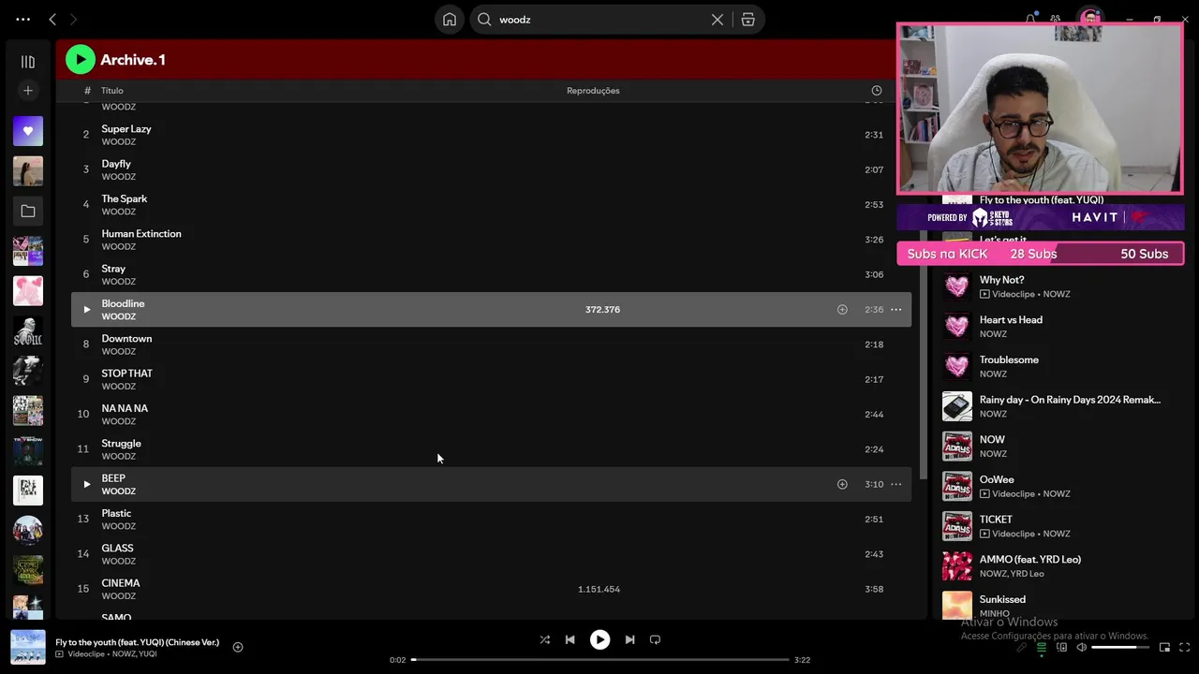1199x674 pixels.
Task: Open 'Heart vs Head' queue item
Action: click(x=1011, y=320)
